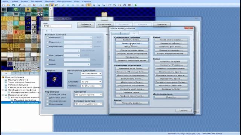Create a new project via toolbar icon
Viewport: 241px width, 135px height.
(x=3, y=5)
